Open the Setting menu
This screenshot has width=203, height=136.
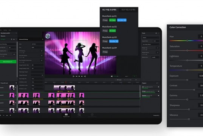click(x=5, y=30)
